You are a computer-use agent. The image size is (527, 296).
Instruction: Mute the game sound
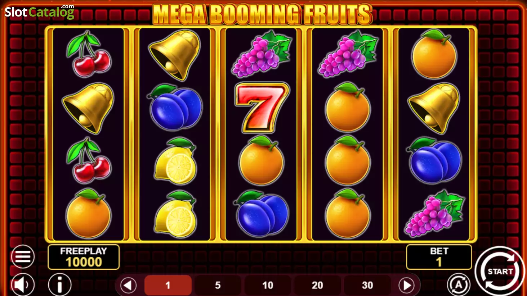pos(23,285)
